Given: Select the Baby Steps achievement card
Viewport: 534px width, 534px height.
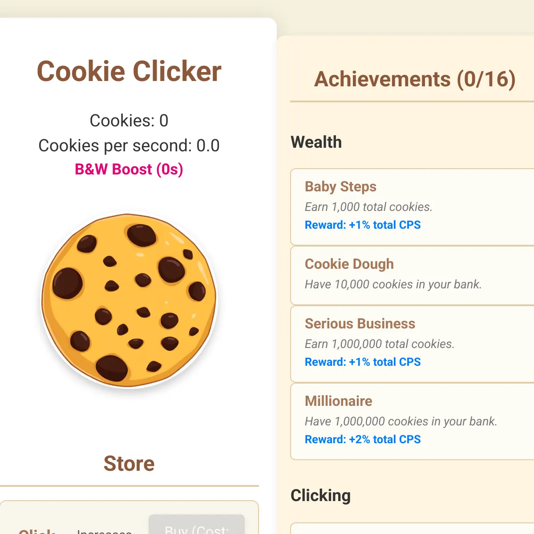Looking at the screenshot, I should coord(412,207).
